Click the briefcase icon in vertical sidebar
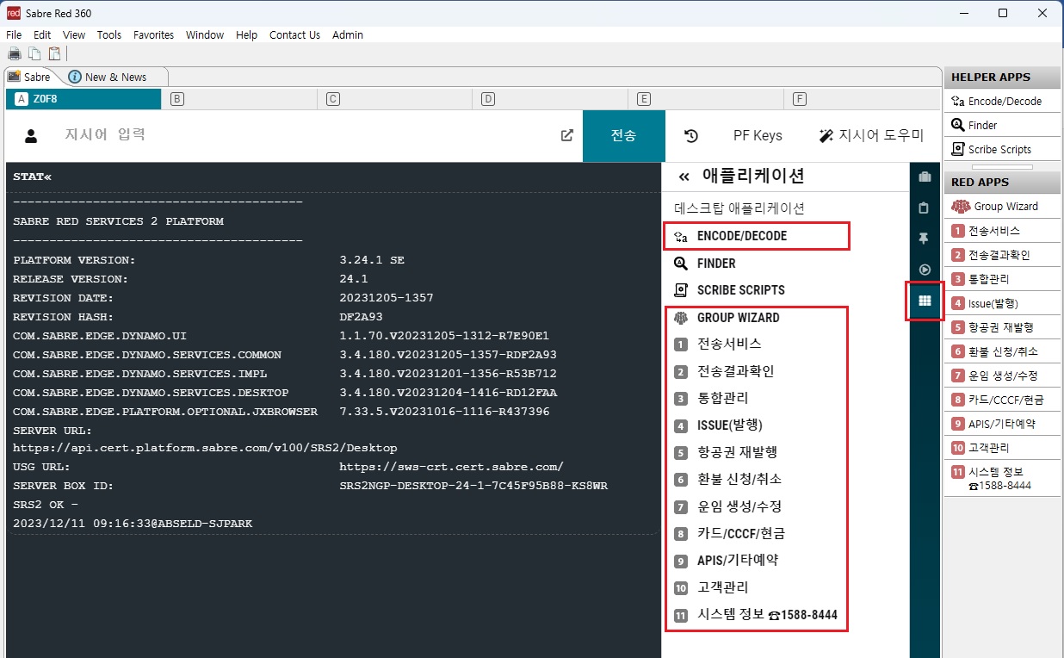1064x658 pixels. (x=925, y=177)
